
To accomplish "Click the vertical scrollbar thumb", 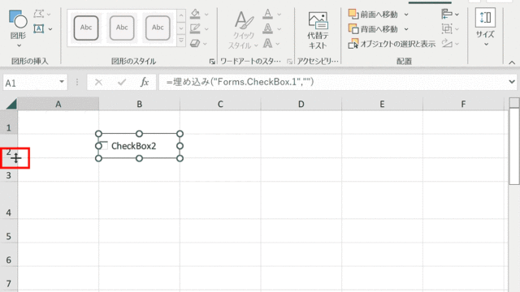I will coord(514,146).
